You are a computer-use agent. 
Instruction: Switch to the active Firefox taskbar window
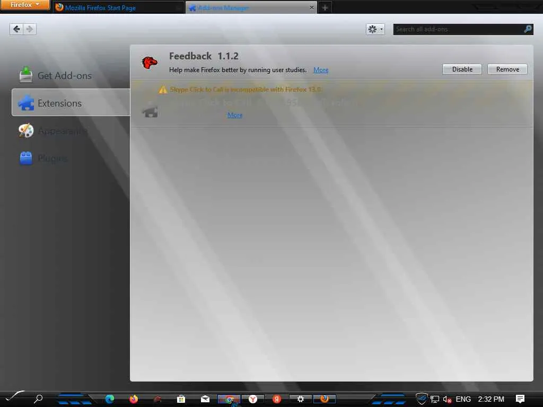pos(324,399)
